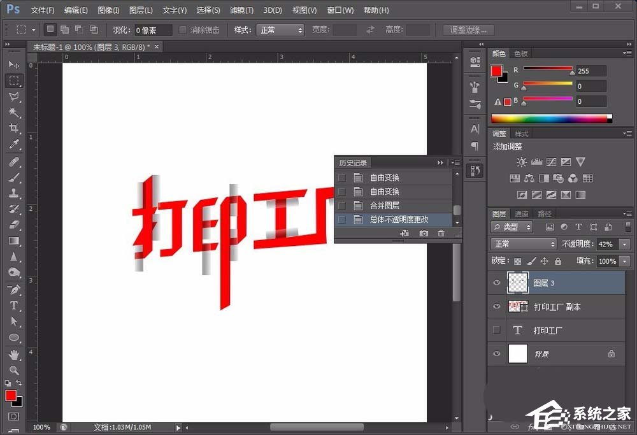Screen dimensions: 637x435
Task: Open the 滤镜 menu
Action: [241, 10]
